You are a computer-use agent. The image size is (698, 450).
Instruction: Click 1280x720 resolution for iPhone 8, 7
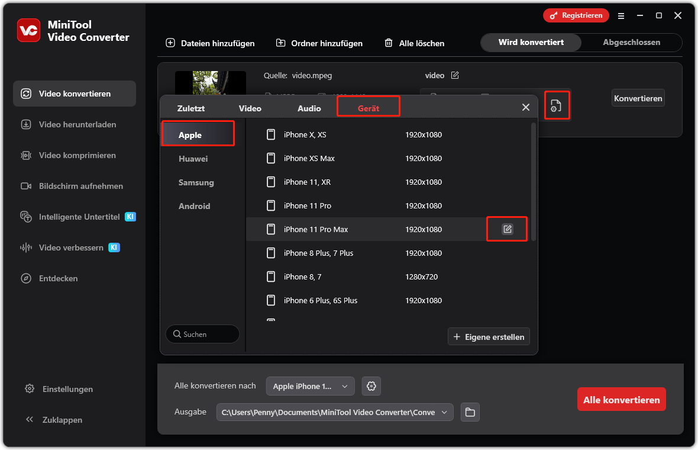click(421, 277)
